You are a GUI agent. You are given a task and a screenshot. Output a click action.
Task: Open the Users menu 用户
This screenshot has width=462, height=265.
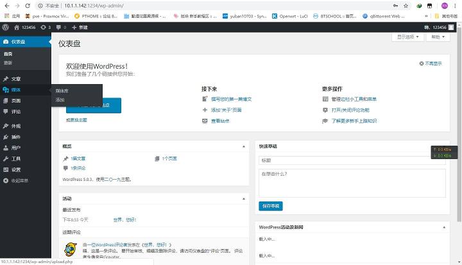pyautogui.click(x=26, y=148)
